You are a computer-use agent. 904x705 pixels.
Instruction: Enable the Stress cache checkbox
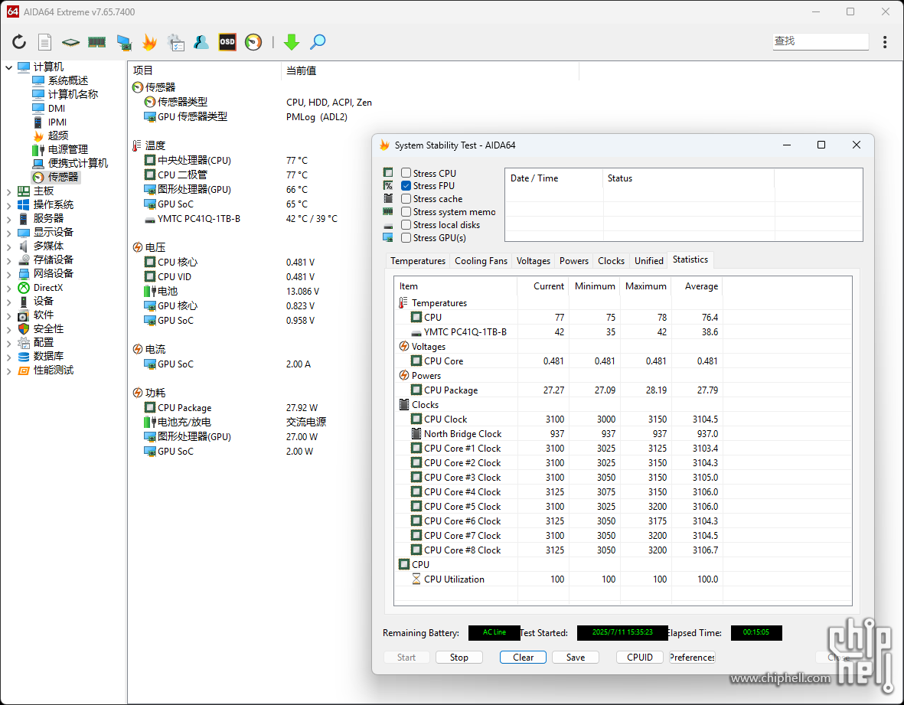click(x=406, y=199)
